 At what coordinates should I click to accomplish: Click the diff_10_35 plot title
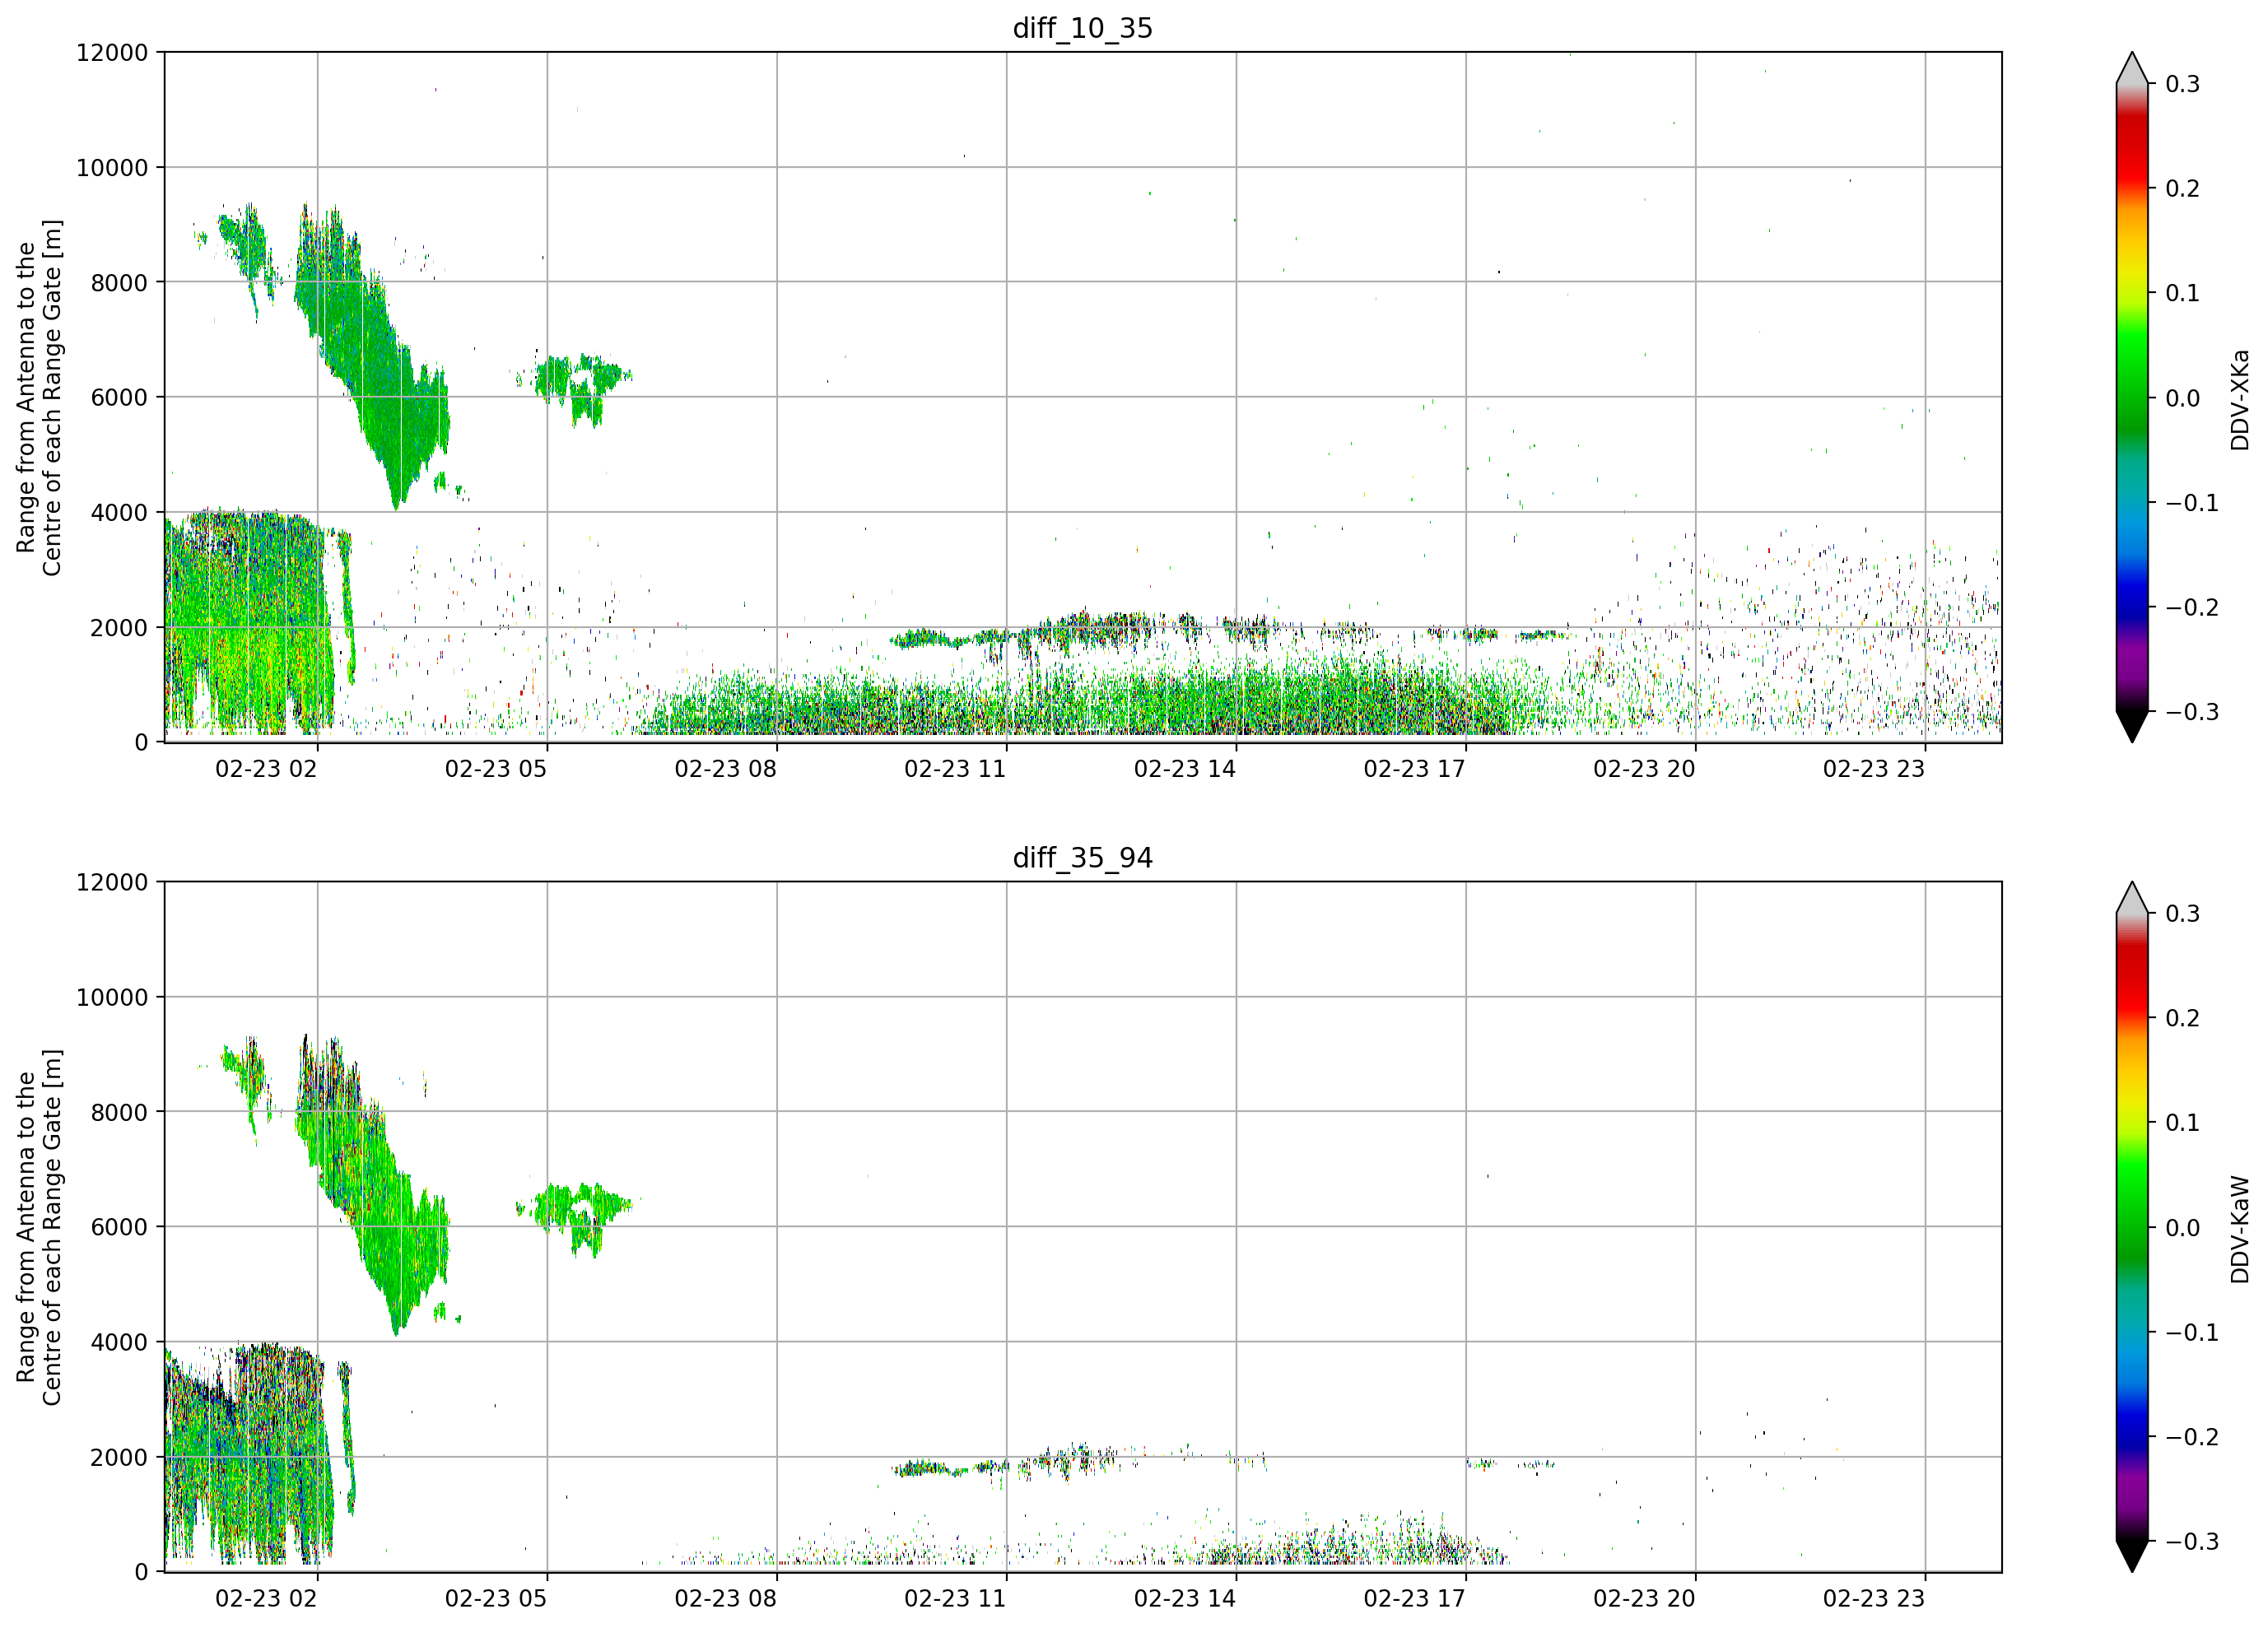(1082, 28)
